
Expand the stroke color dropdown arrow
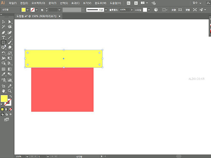point(37,10)
